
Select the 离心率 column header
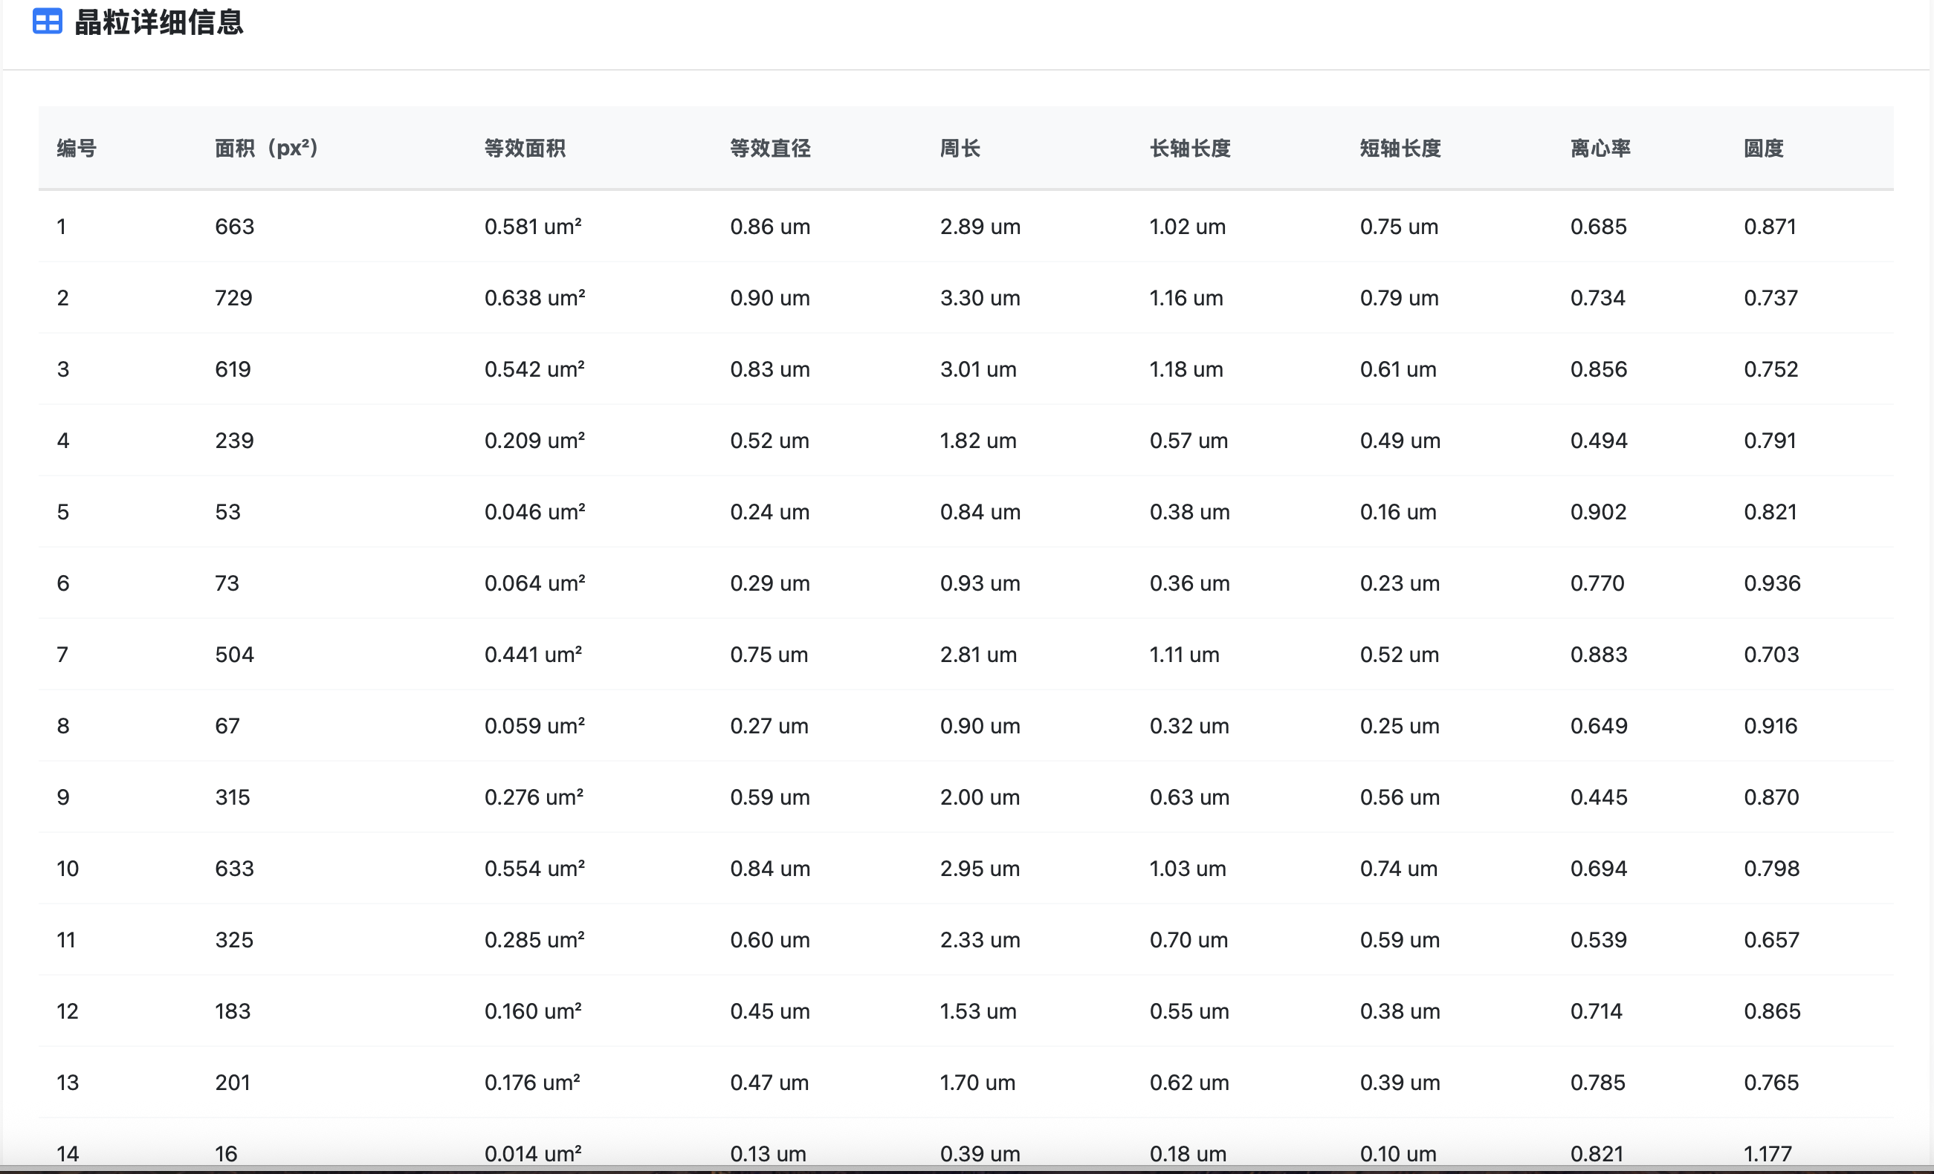[1600, 149]
